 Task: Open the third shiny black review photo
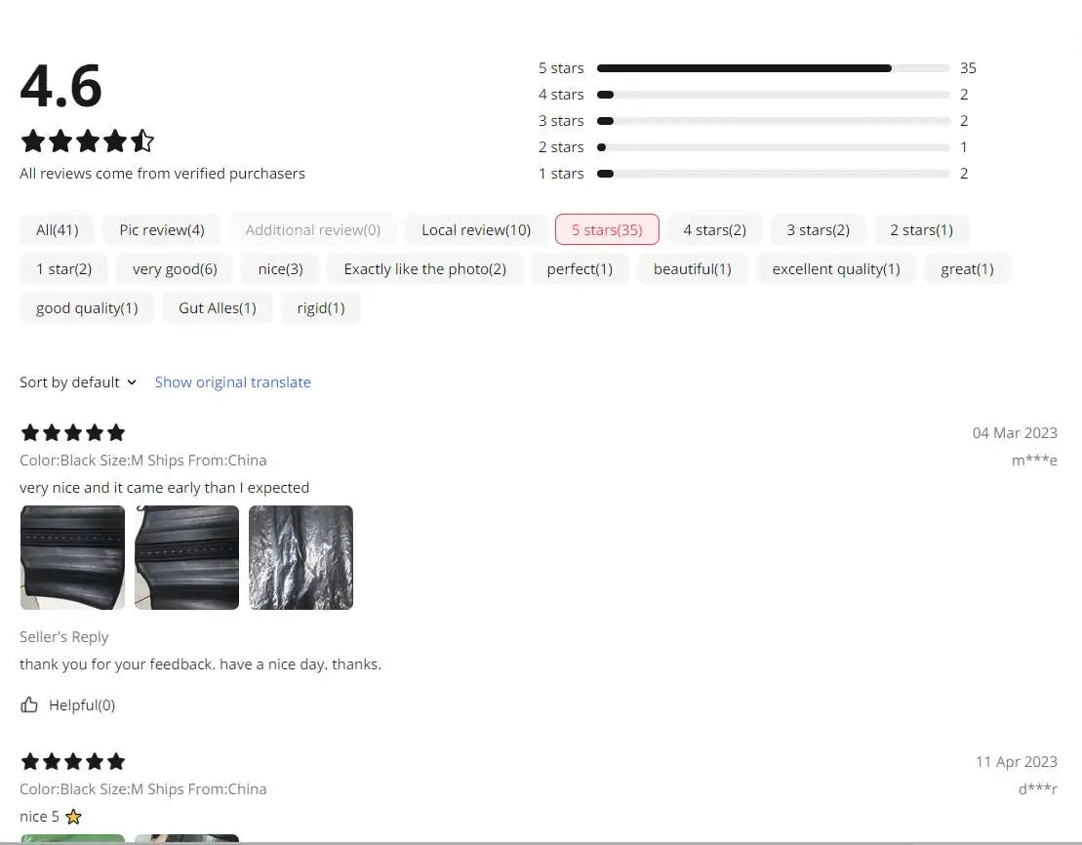coord(301,557)
